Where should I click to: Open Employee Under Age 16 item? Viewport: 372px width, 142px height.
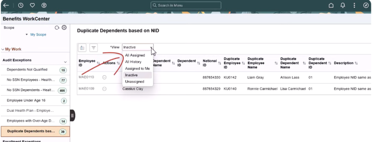coord(36,101)
